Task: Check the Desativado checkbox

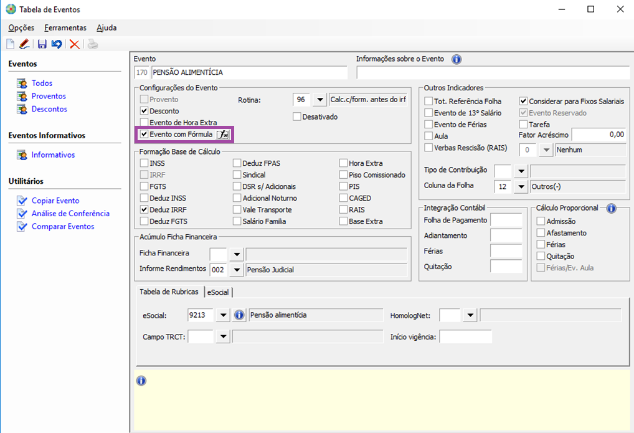Action: click(x=297, y=117)
